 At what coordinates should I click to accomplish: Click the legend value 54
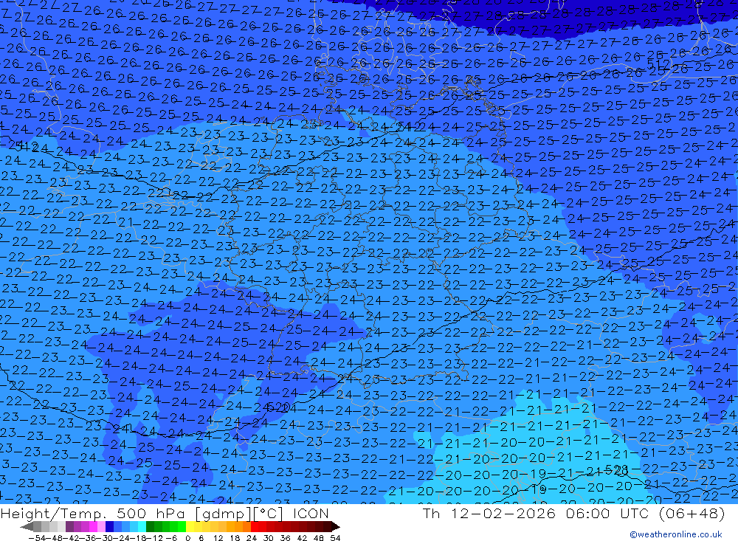[335, 538]
